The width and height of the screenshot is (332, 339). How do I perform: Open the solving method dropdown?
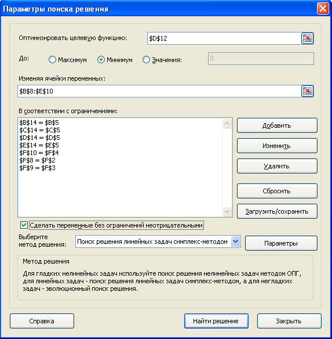pyautogui.click(x=235, y=241)
